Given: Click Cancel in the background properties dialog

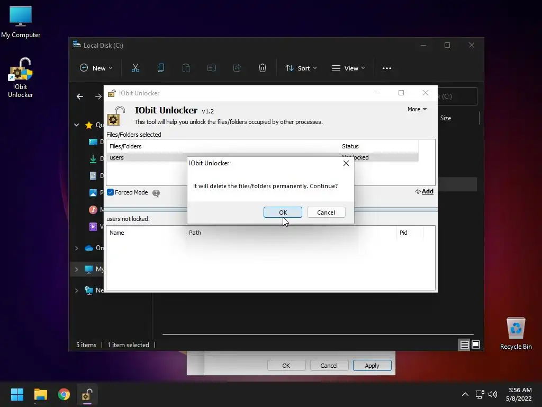Looking at the screenshot, I should coord(329,366).
